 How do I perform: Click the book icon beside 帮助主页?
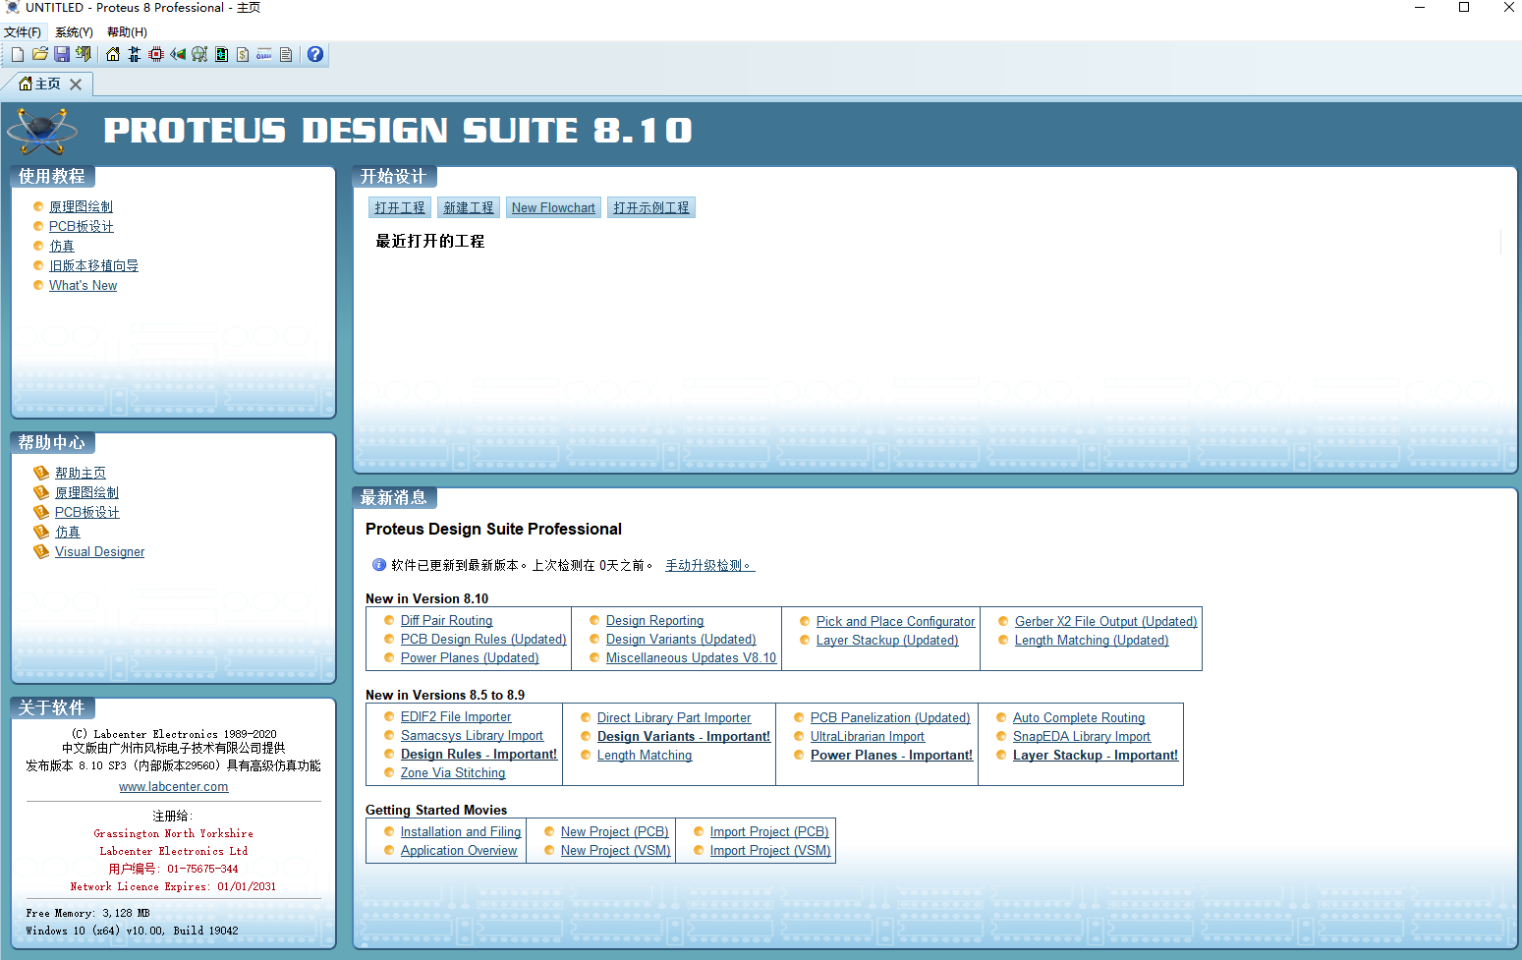point(41,473)
